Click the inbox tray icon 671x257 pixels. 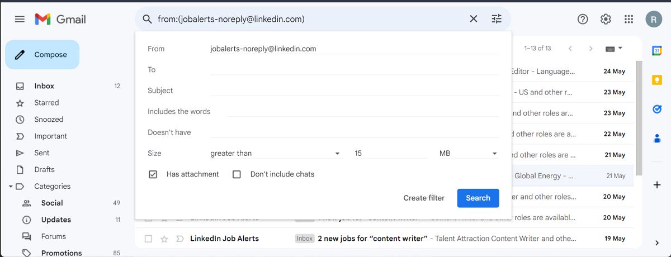(x=20, y=86)
